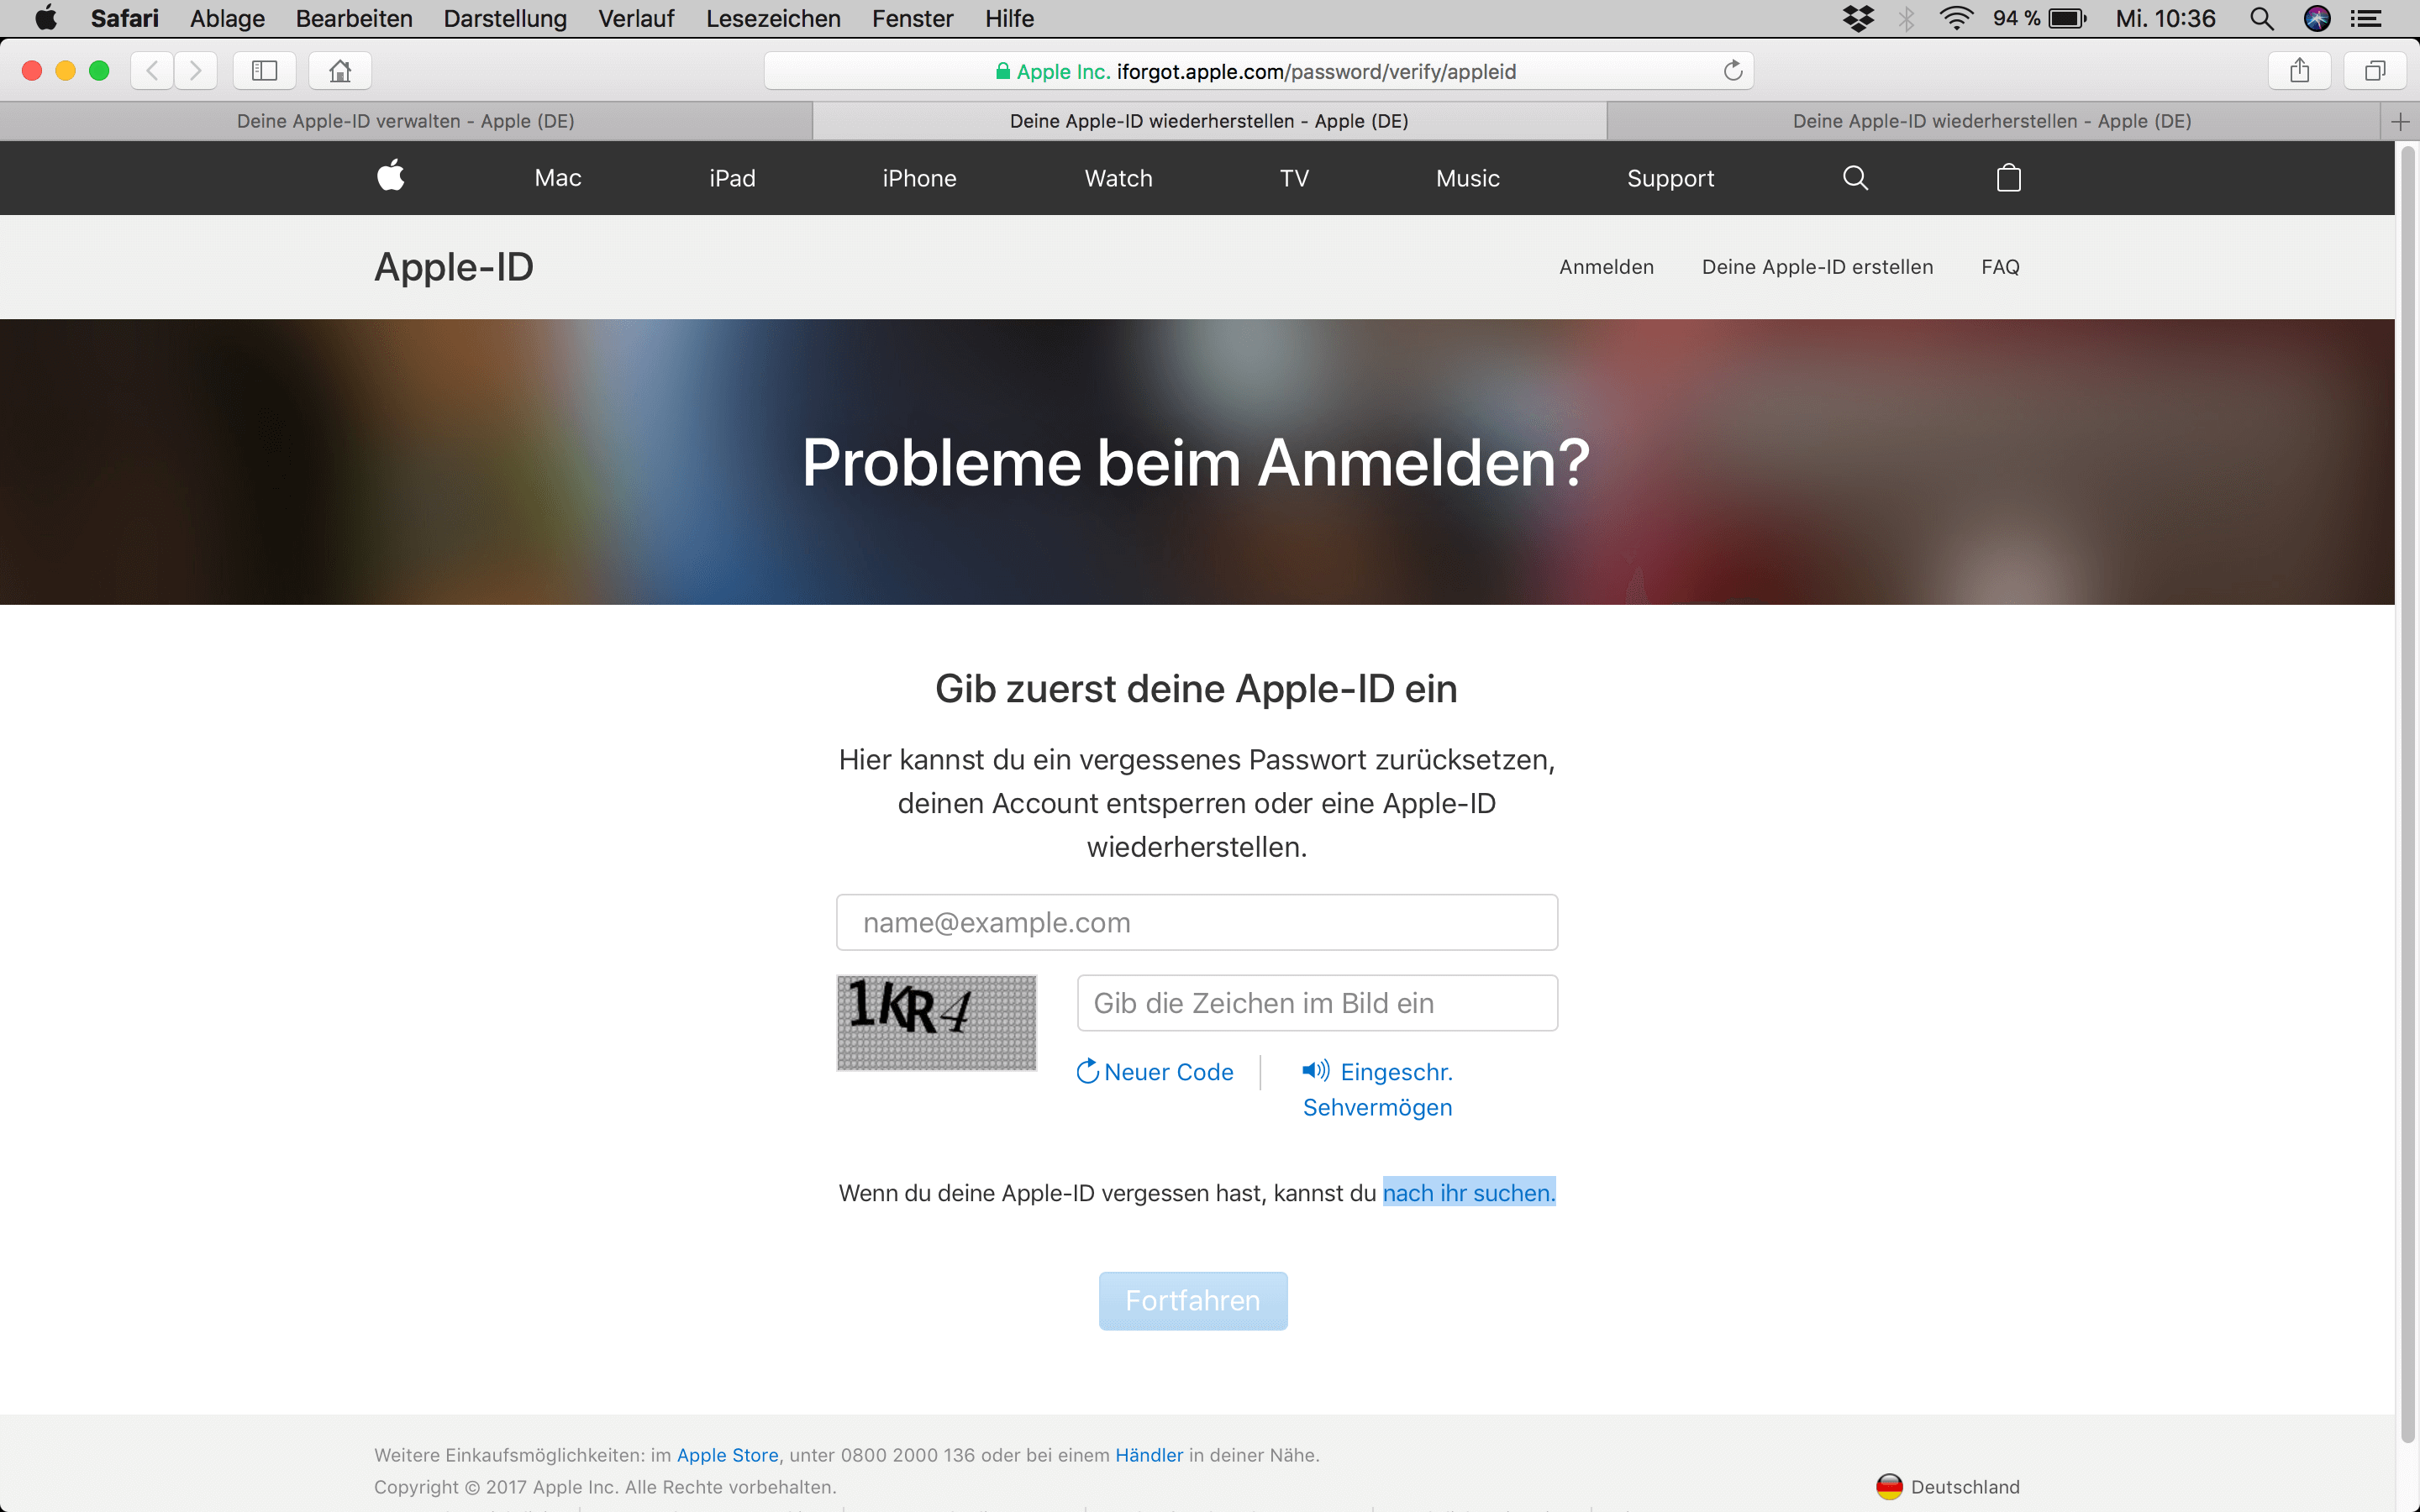Focus the captcha characters input field
The image size is (2420, 1512).
[1317, 1003]
